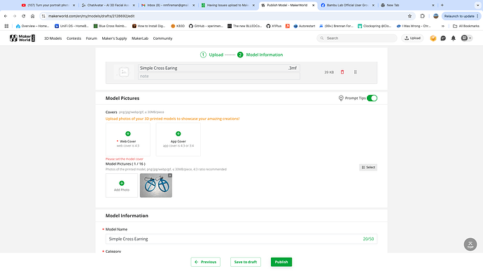Focus the MakerWorld search field
The height and width of the screenshot is (271, 483).
click(x=357, y=38)
